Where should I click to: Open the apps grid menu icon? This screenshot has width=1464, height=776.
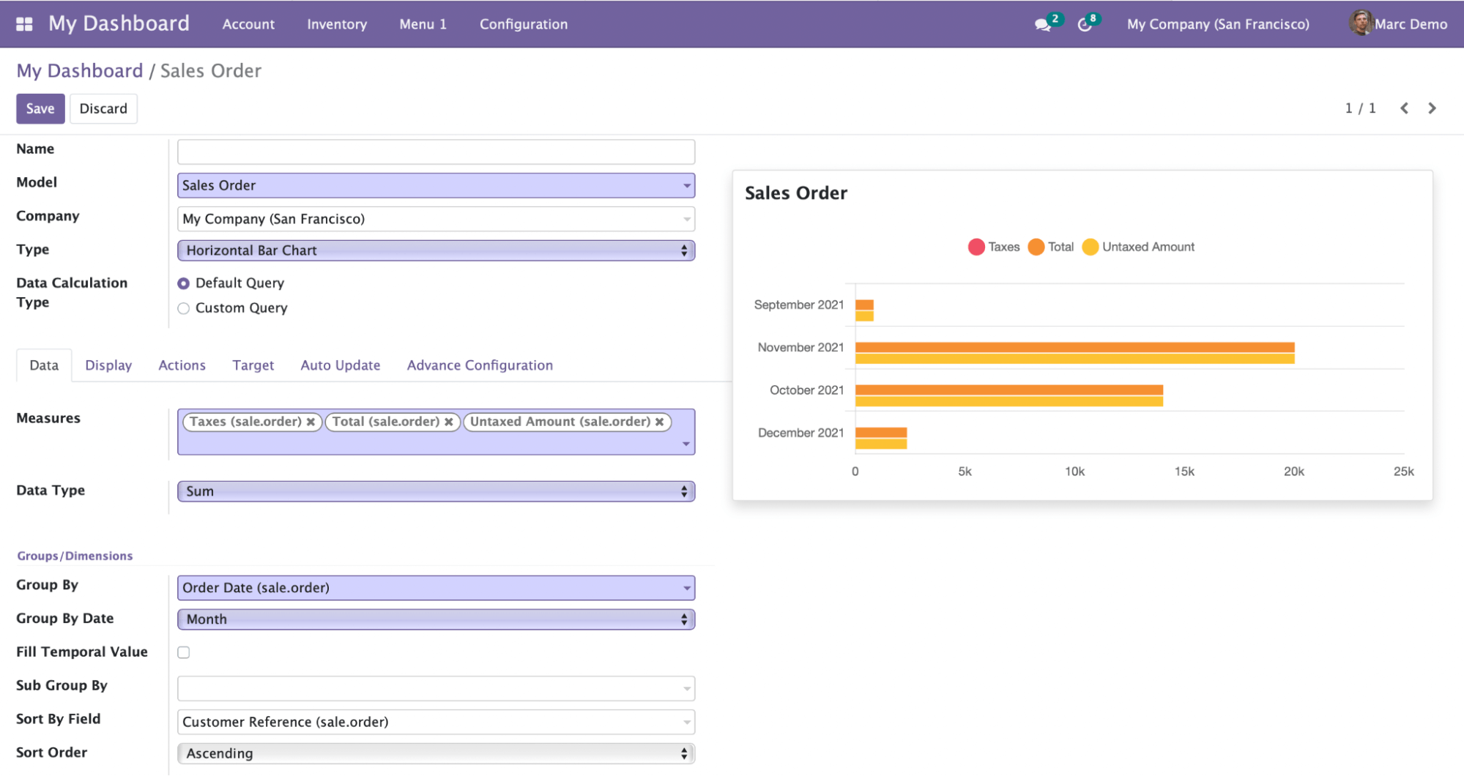24,24
